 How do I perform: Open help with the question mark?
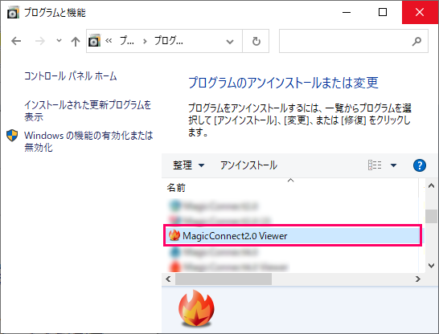(420, 165)
